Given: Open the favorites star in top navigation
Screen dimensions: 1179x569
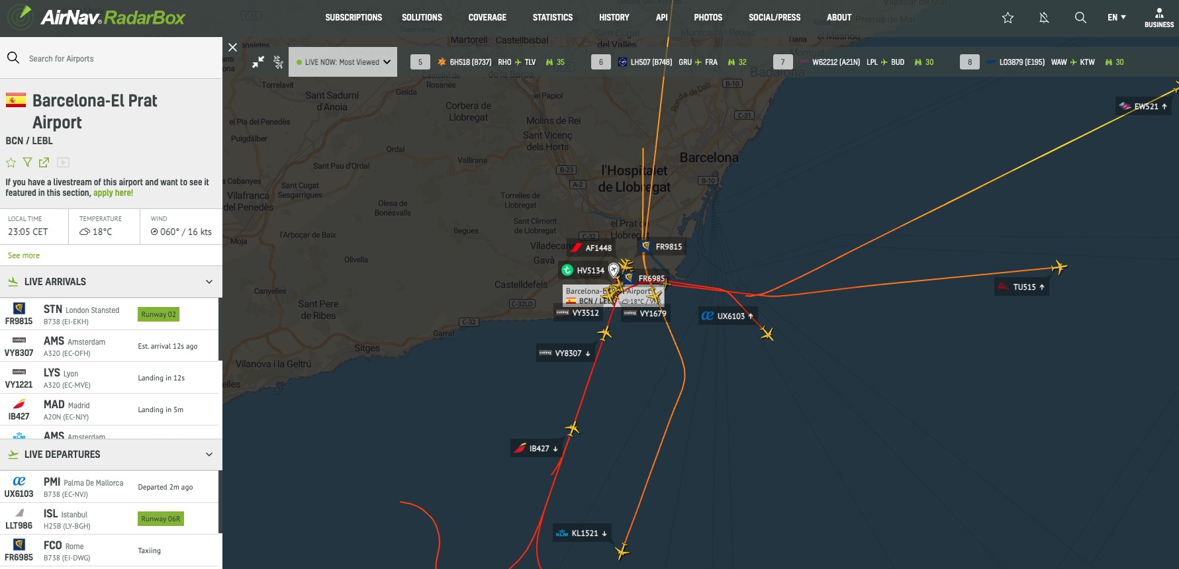Looking at the screenshot, I should point(1008,18).
